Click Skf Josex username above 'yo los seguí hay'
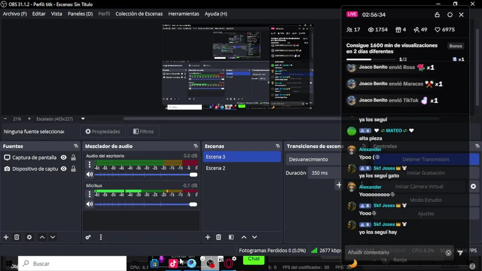This screenshot has width=482, height=271. 384,224
